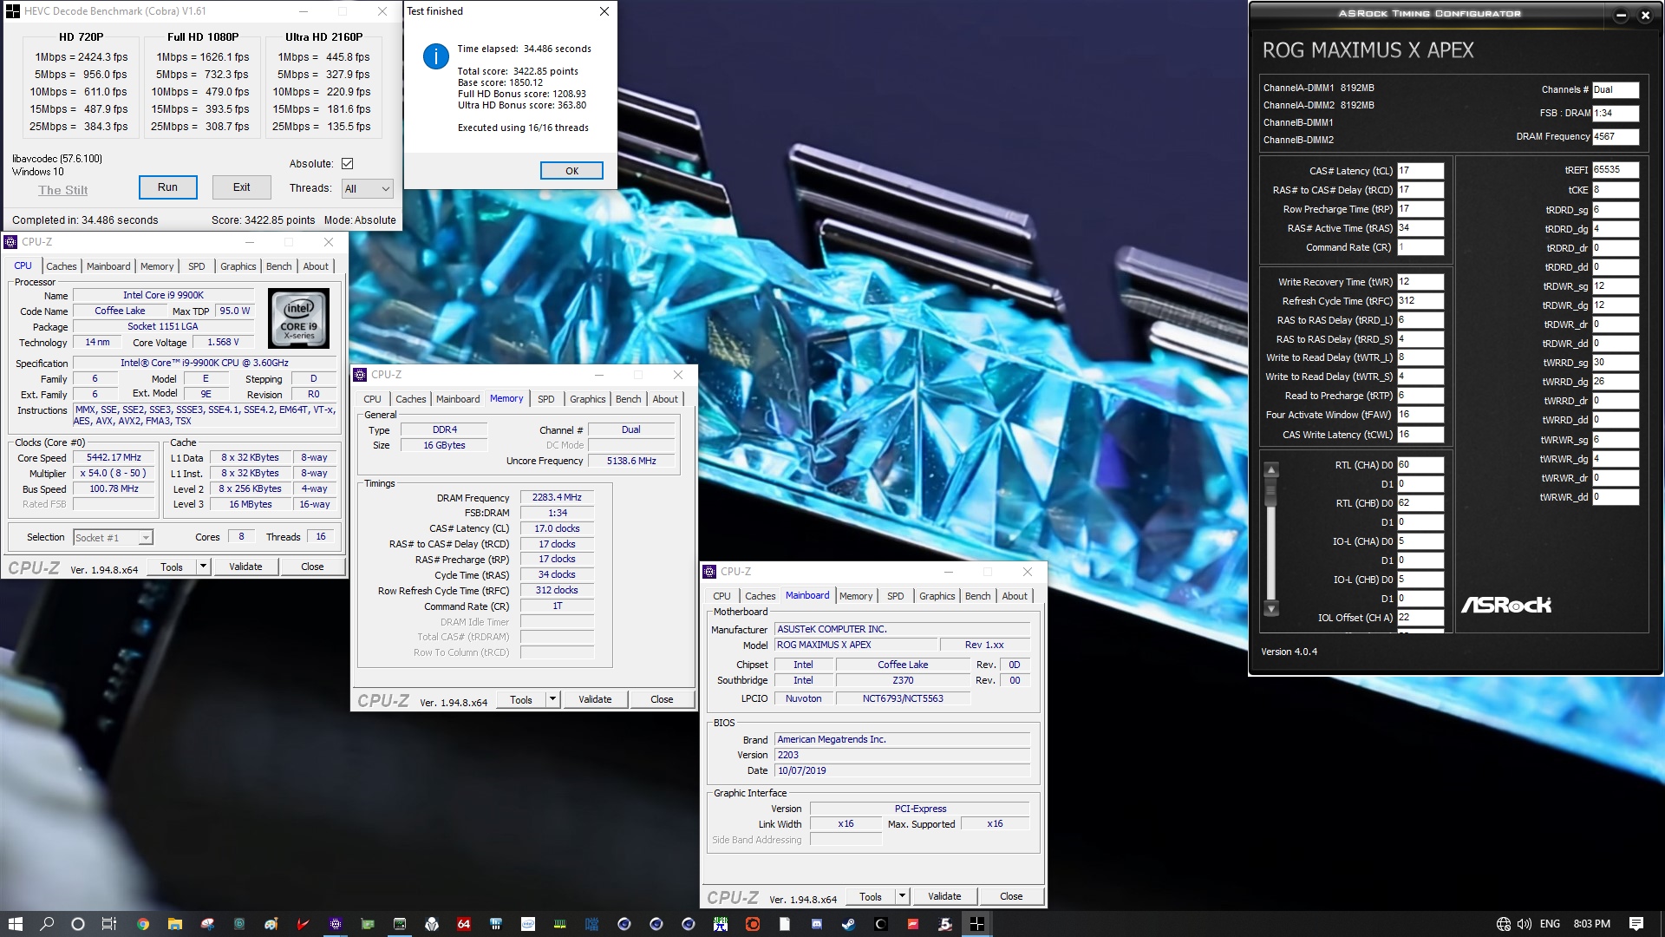Screen dimensions: 1665x937
Task: Open Steam from the taskbar
Action: point(848,924)
